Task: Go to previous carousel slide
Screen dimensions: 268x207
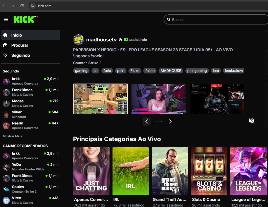Action: click(x=147, y=121)
